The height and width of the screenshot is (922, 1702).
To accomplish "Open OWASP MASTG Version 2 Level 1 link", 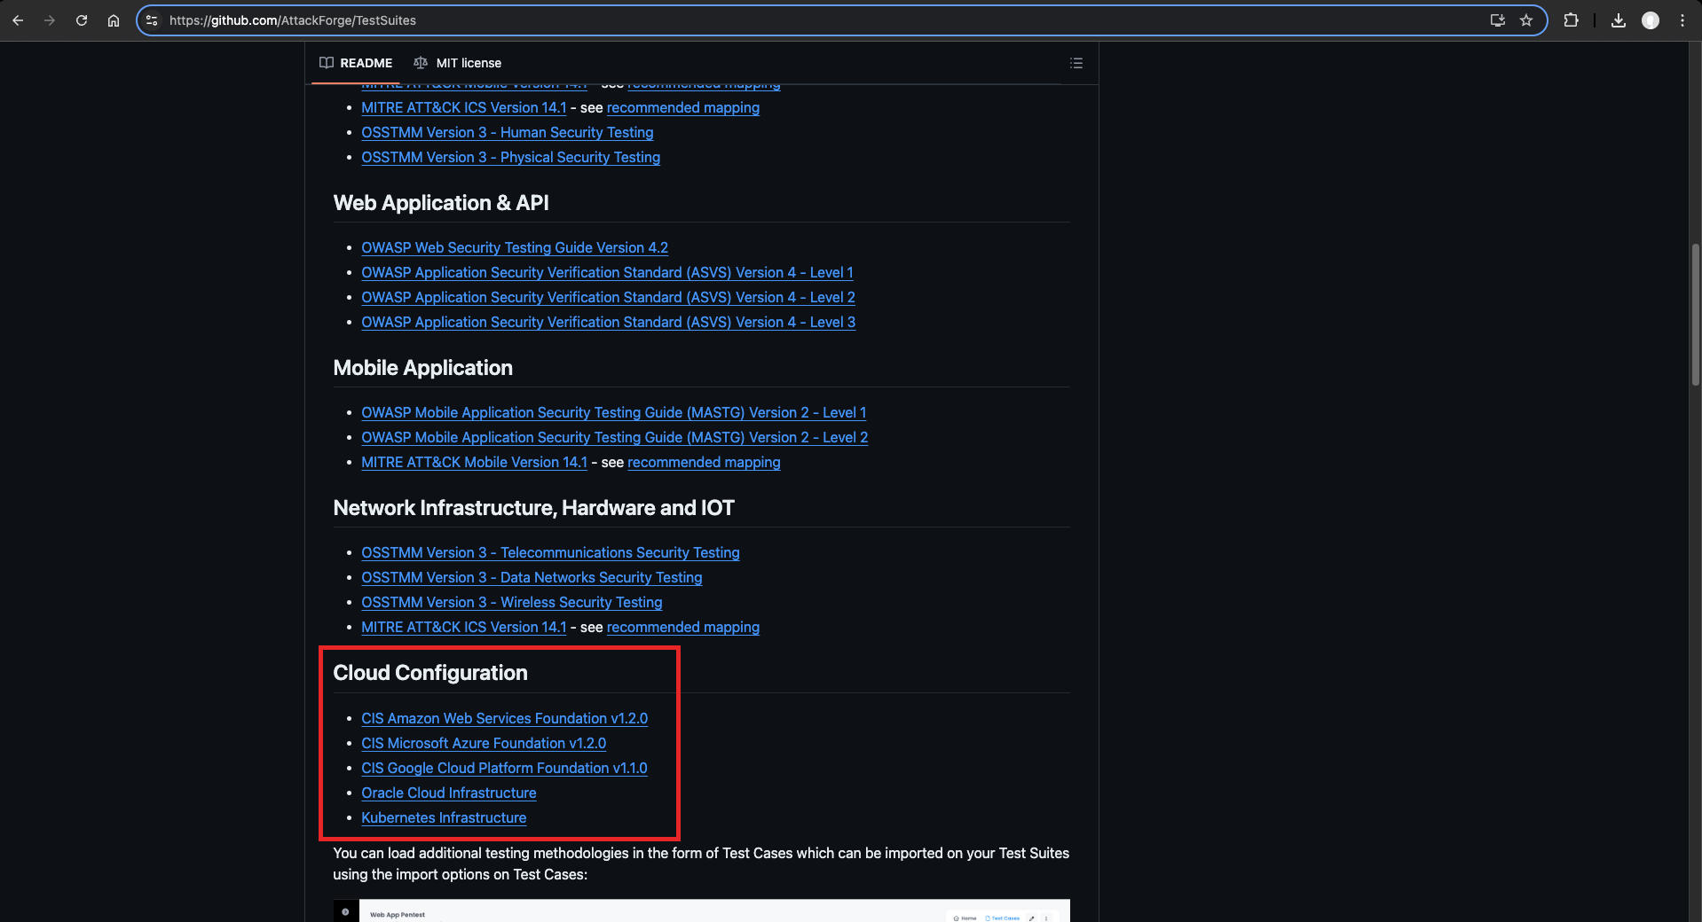I will [613, 412].
